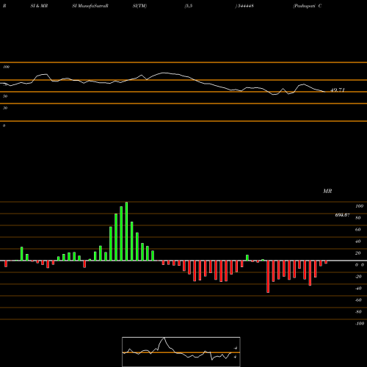
Task: Click the '-40' label on MR axis
Action: tap(358, 288)
